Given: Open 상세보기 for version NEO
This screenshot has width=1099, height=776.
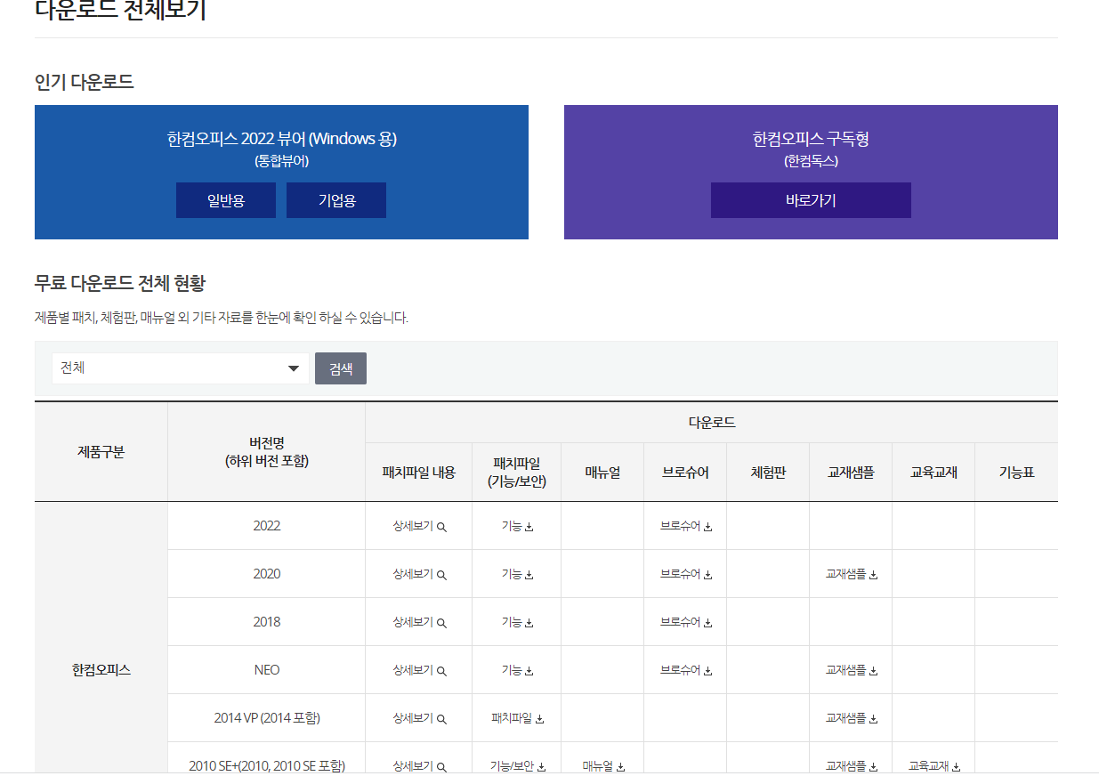Looking at the screenshot, I should coord(419,670).
